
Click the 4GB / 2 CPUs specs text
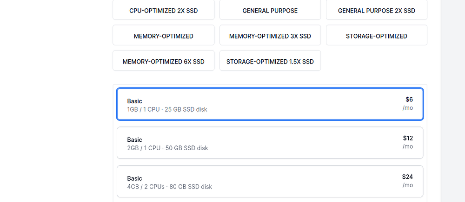(169, 187)
